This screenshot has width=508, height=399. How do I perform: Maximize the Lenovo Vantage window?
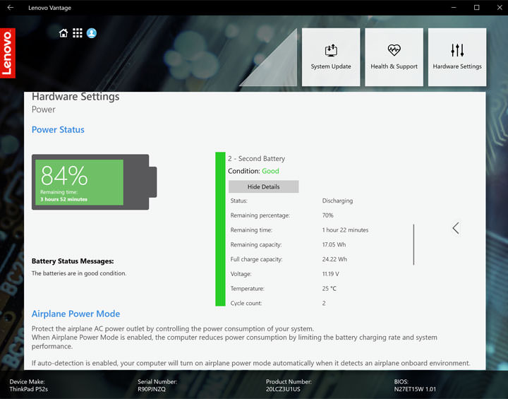[477, 8]
